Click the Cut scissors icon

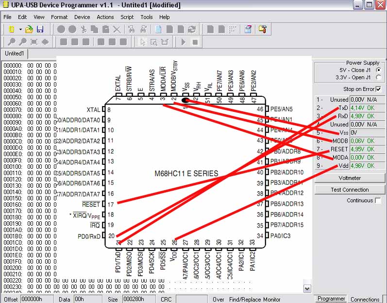click(84, 29)
